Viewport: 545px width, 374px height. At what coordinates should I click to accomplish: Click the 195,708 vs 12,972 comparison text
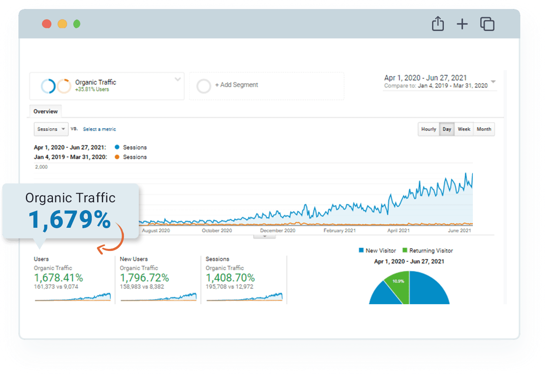[x=229, y=287]
